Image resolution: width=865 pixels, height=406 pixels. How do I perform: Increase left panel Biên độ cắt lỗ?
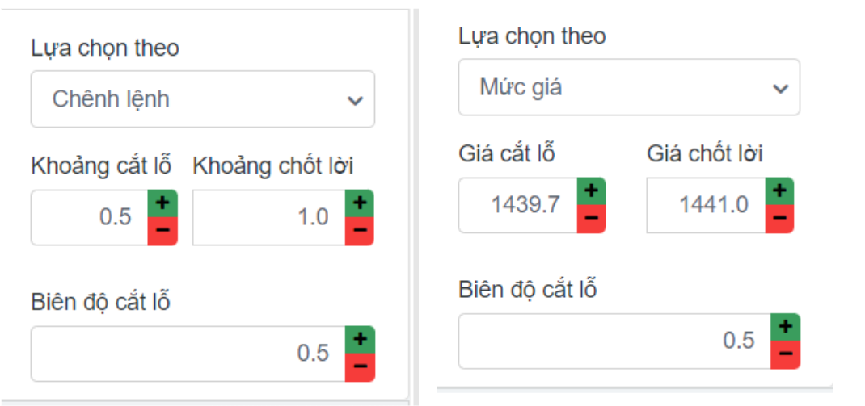click(360, 339)
